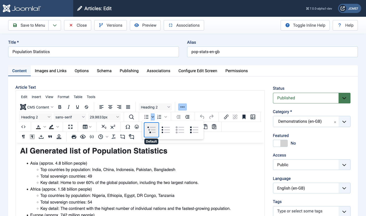
Task: Apply subscript formatting
Action: (104, 127)
